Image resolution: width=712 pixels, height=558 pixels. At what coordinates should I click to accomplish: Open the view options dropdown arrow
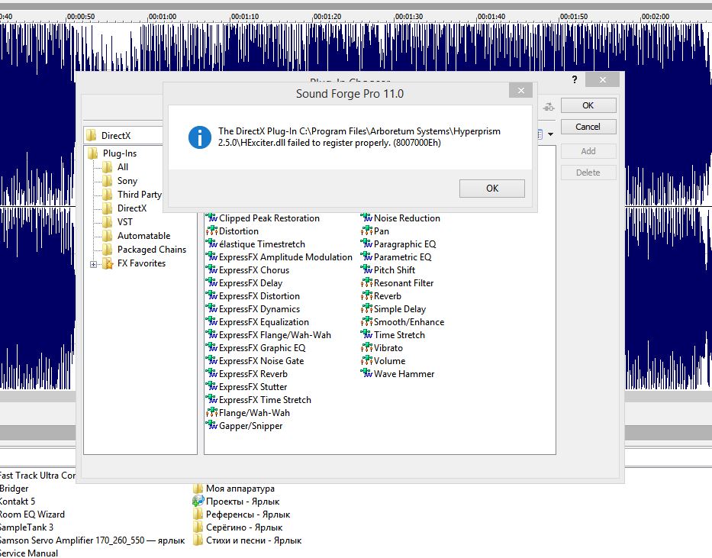click(550, 134)
